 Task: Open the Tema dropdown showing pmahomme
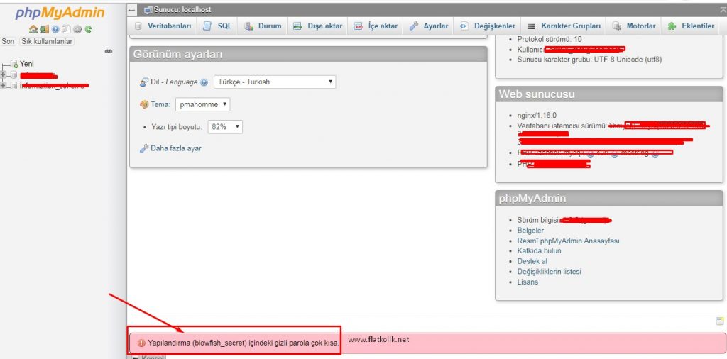[202, 105]
